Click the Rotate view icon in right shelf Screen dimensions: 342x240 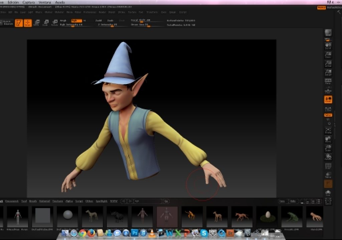click(x=328, y=157)
